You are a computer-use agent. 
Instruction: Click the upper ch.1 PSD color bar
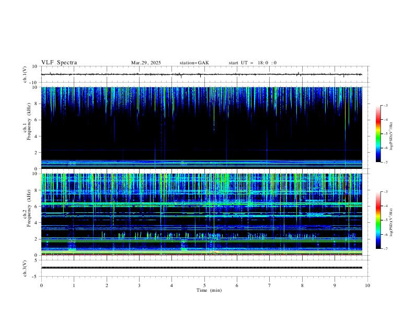tap(378, 134)
